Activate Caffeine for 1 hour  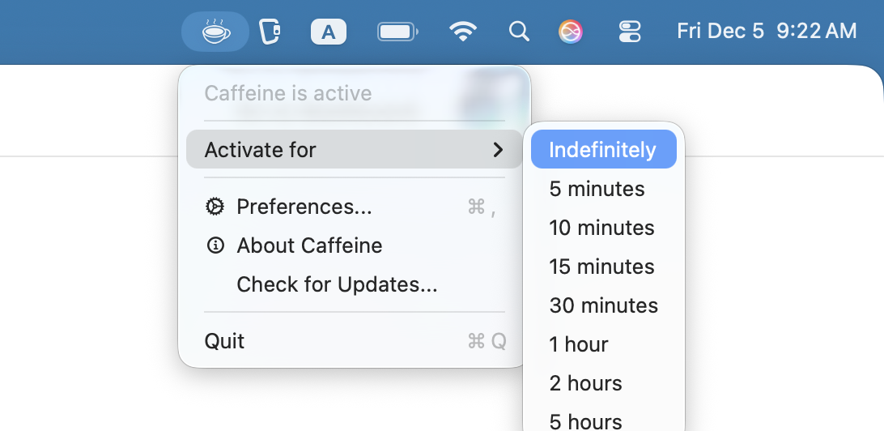point(579,344)
